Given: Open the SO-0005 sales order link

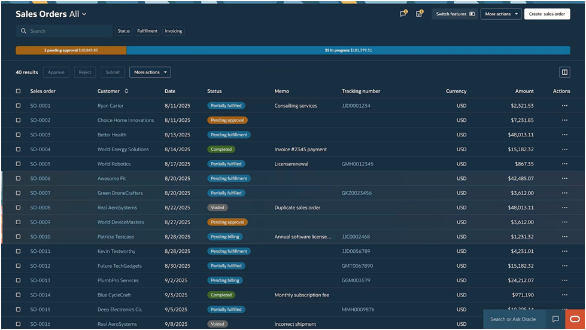Looking at the screenshot, I should (40, 164).
